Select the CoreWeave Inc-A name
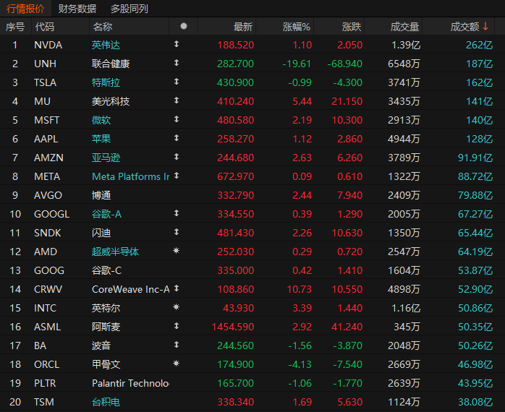 coord(131,289)
